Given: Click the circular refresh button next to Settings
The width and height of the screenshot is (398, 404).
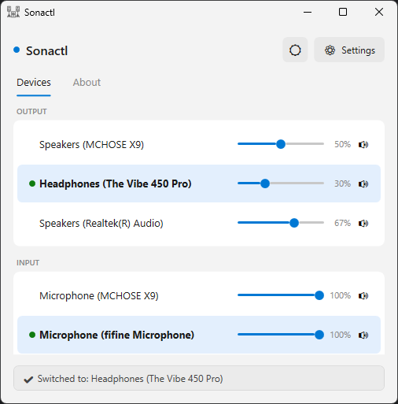Looking at the screenshot, I should (295, 50).
